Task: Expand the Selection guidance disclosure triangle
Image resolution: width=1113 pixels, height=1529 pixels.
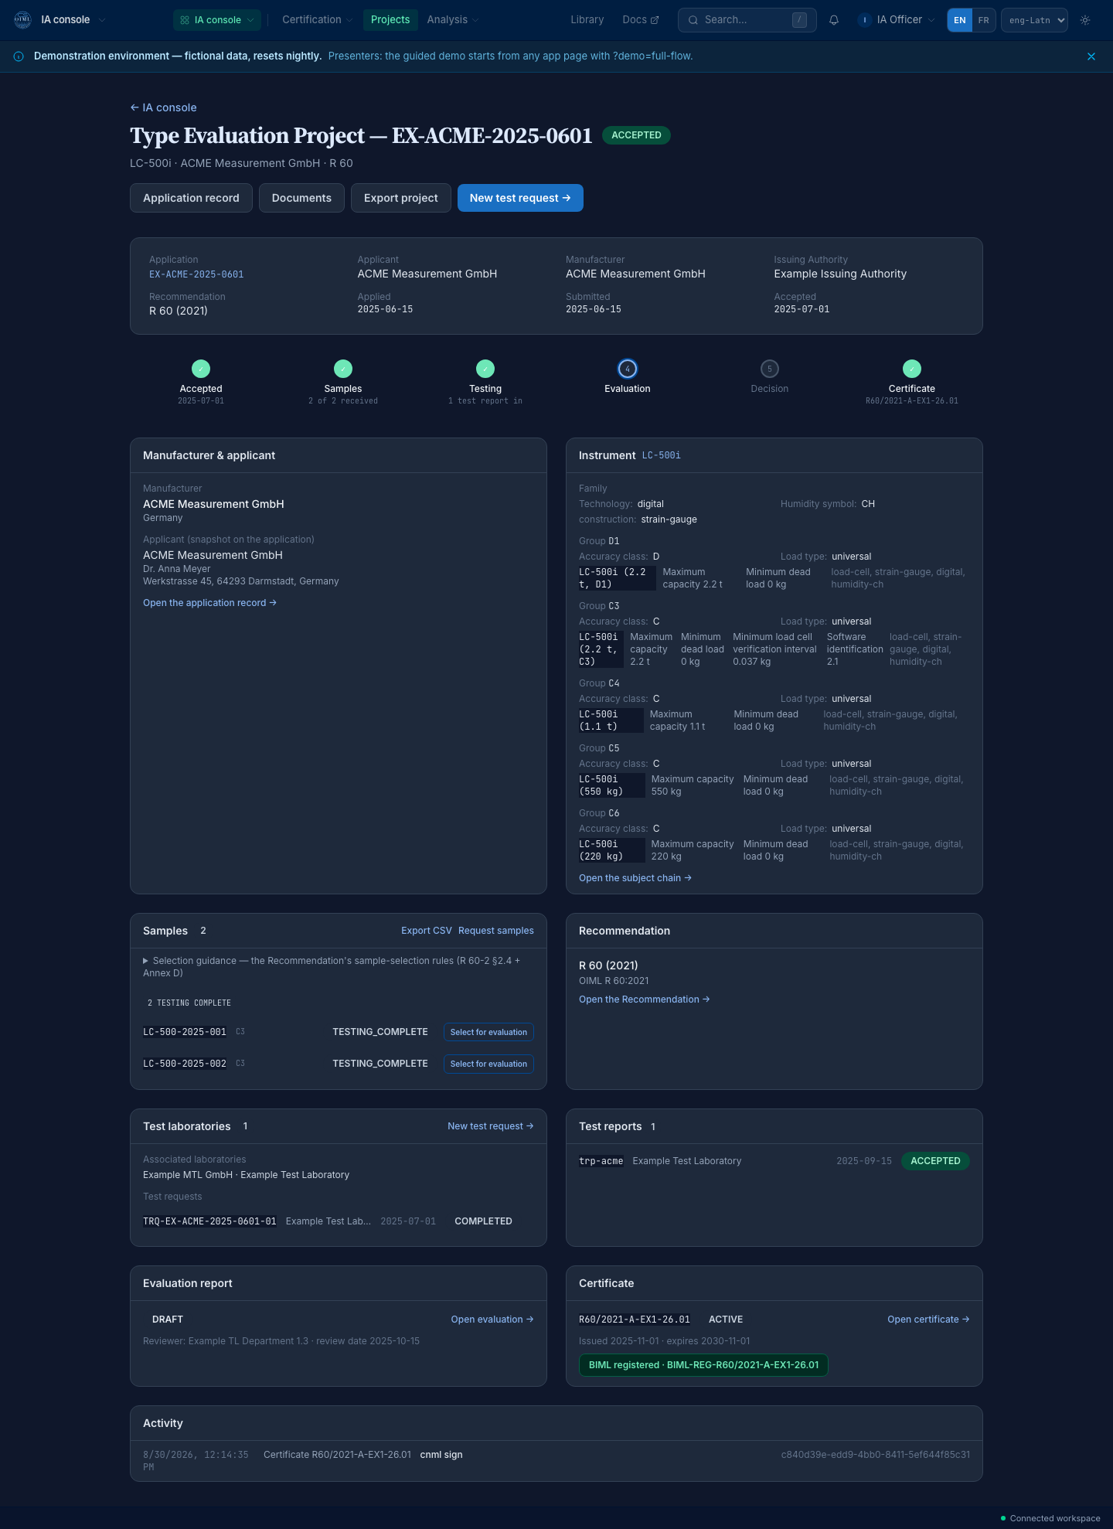Action: [145, 961]
